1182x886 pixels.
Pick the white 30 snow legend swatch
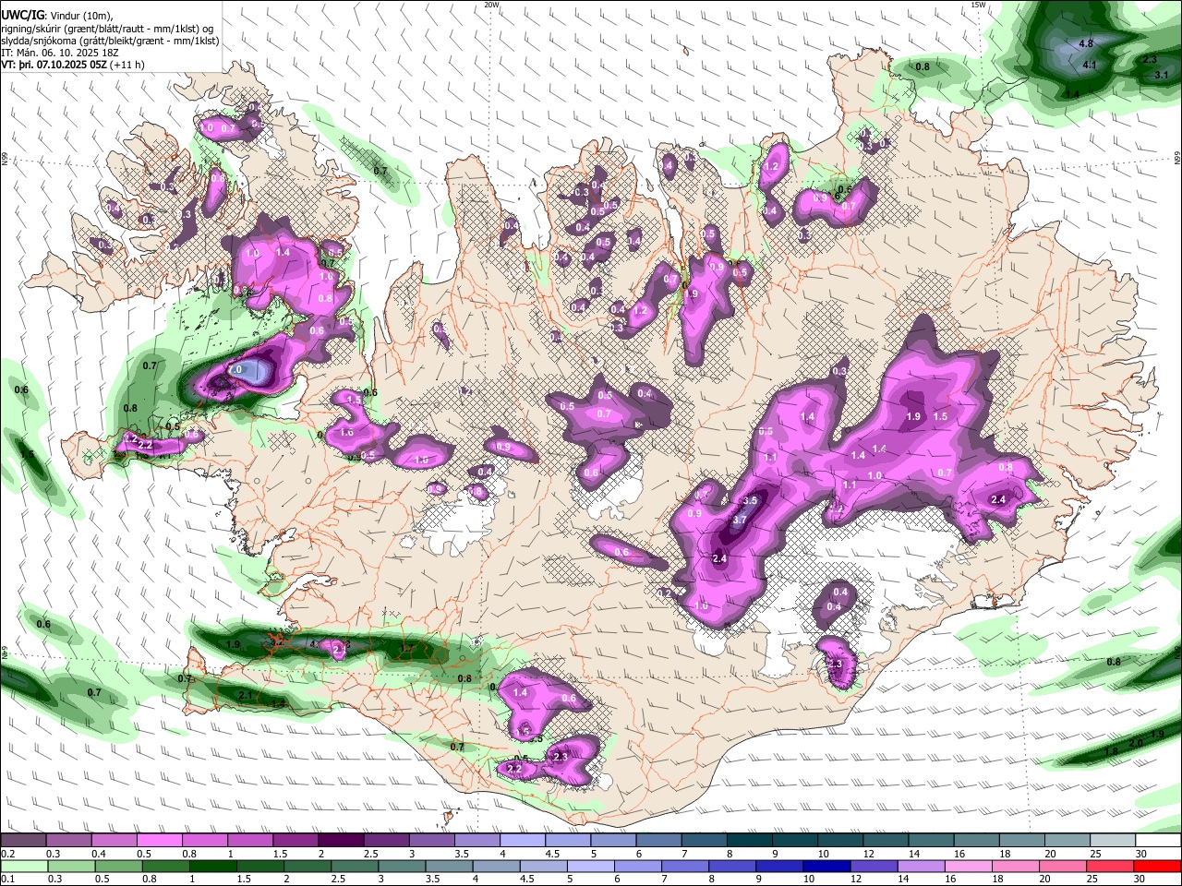tap(1158, 841)
